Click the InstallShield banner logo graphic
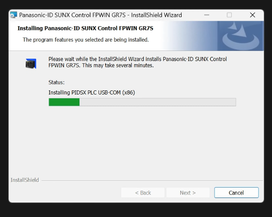 (x=241, y=36)
